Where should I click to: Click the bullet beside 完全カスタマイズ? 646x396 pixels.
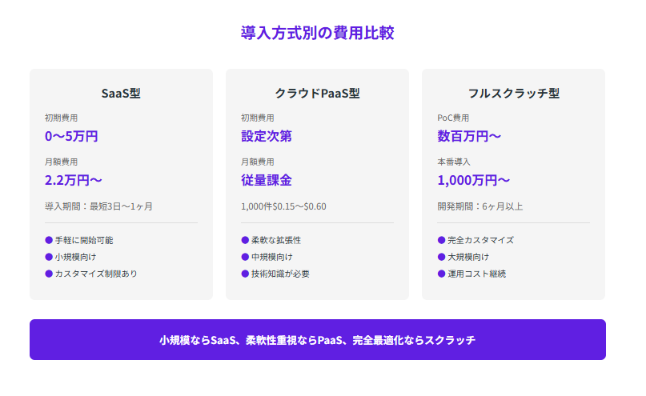pyautogui.click(x=441, y=240)
